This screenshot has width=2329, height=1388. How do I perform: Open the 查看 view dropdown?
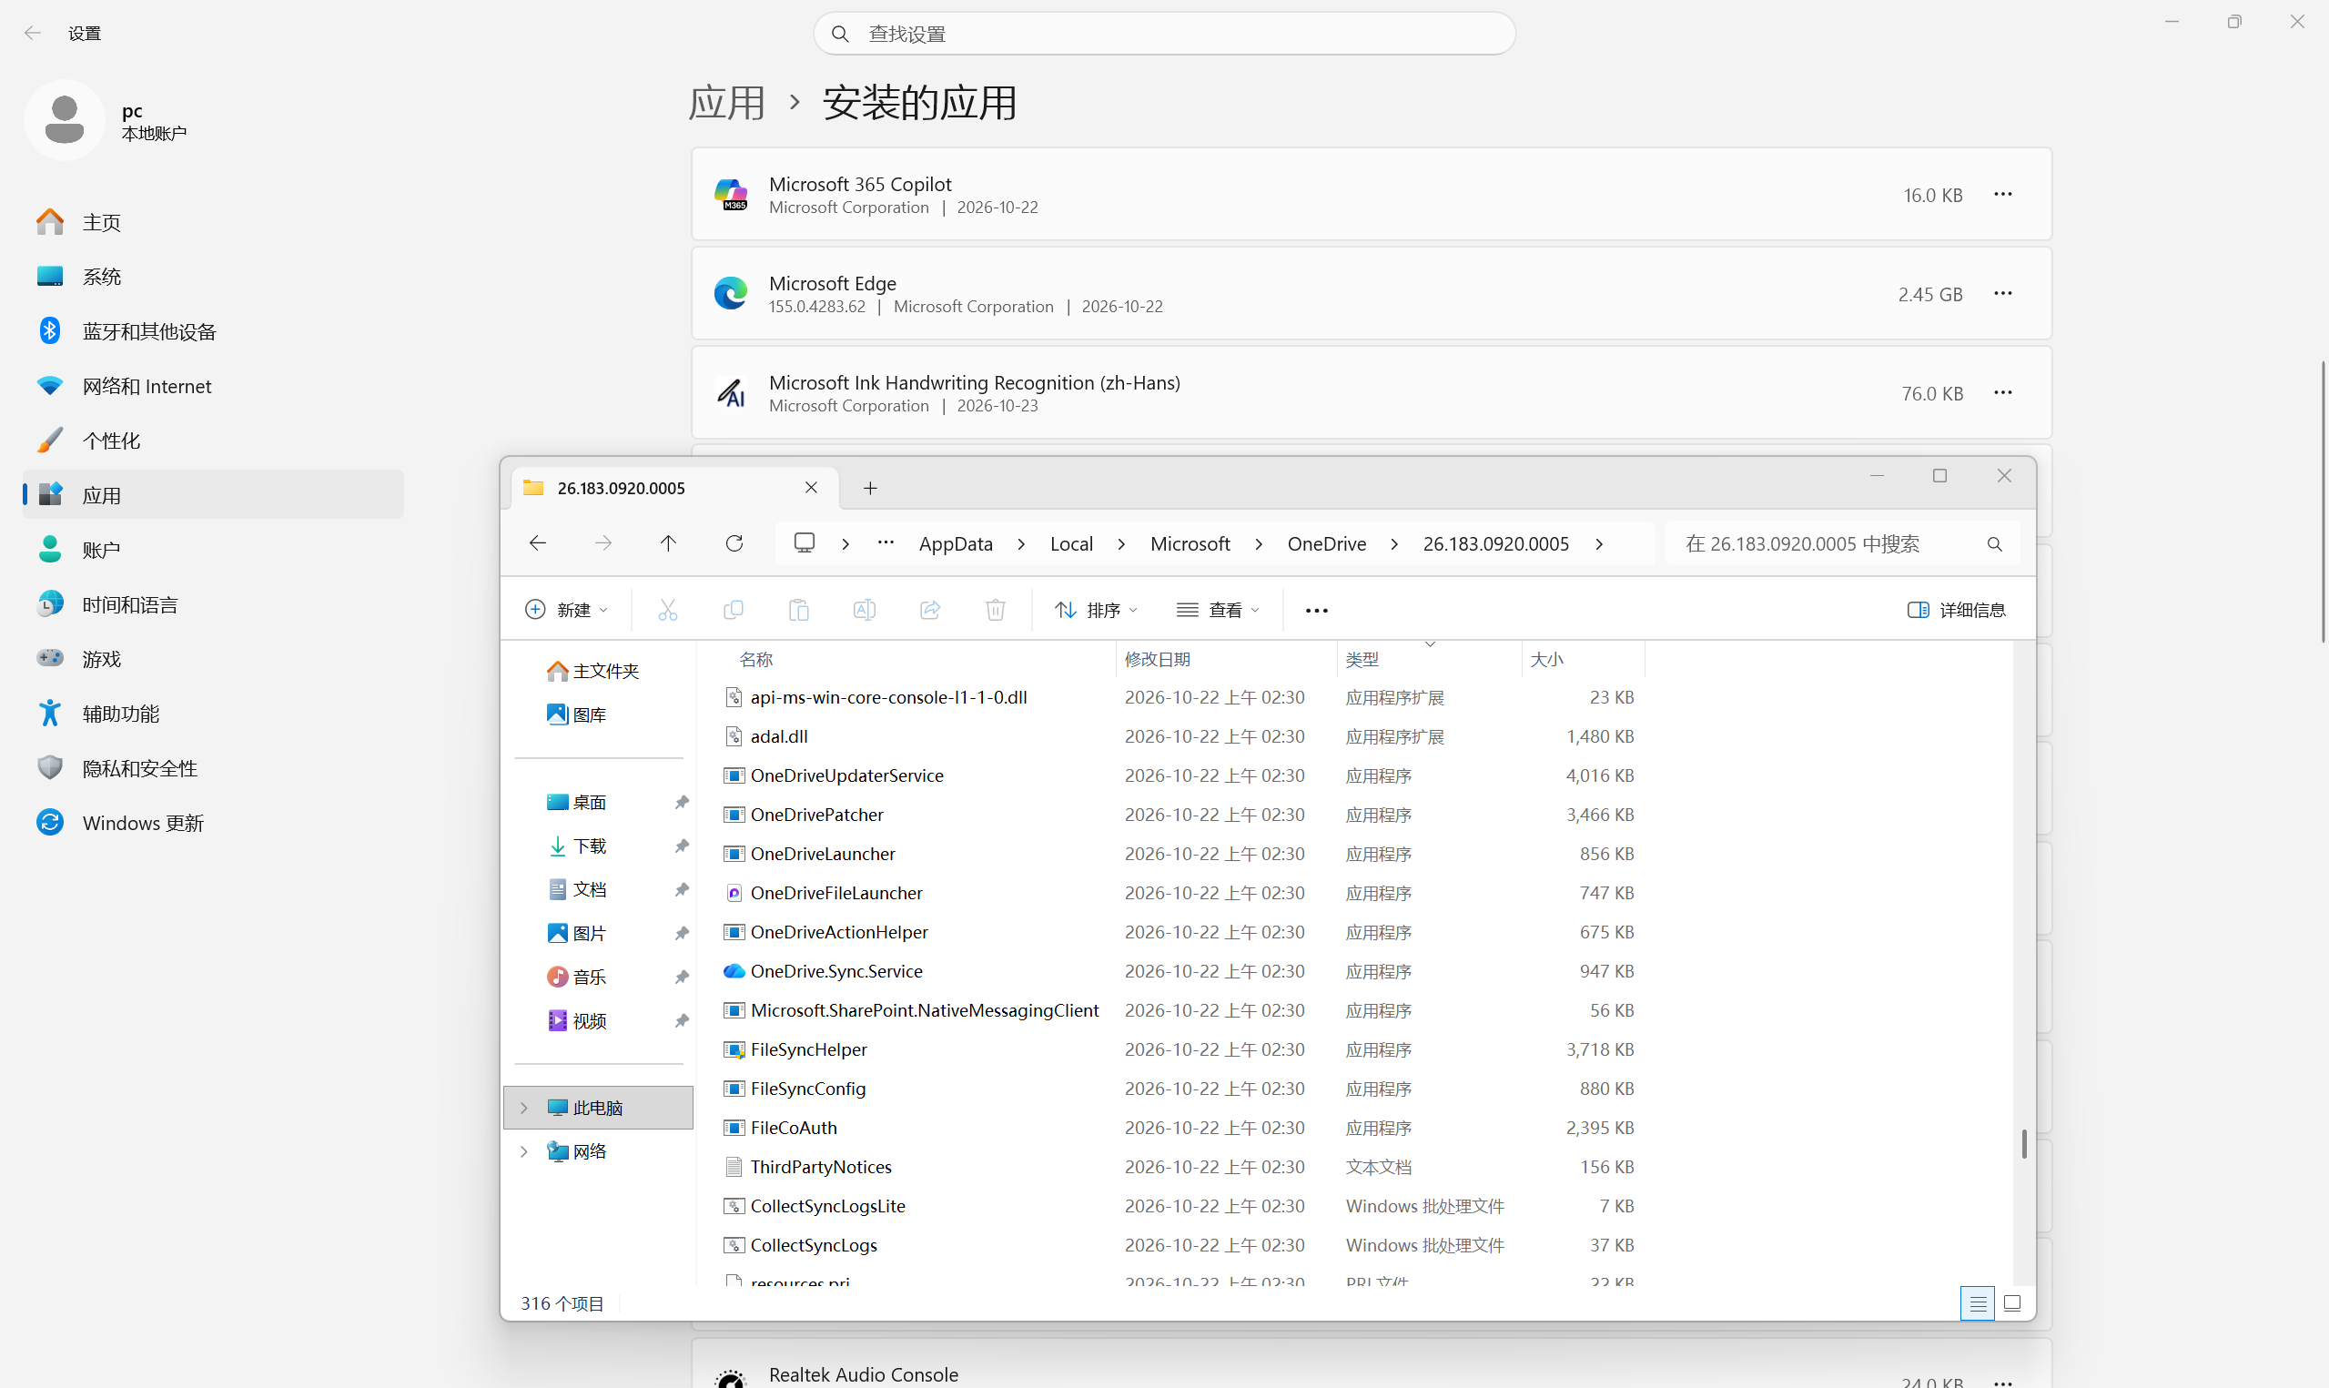pos(1219,610)
